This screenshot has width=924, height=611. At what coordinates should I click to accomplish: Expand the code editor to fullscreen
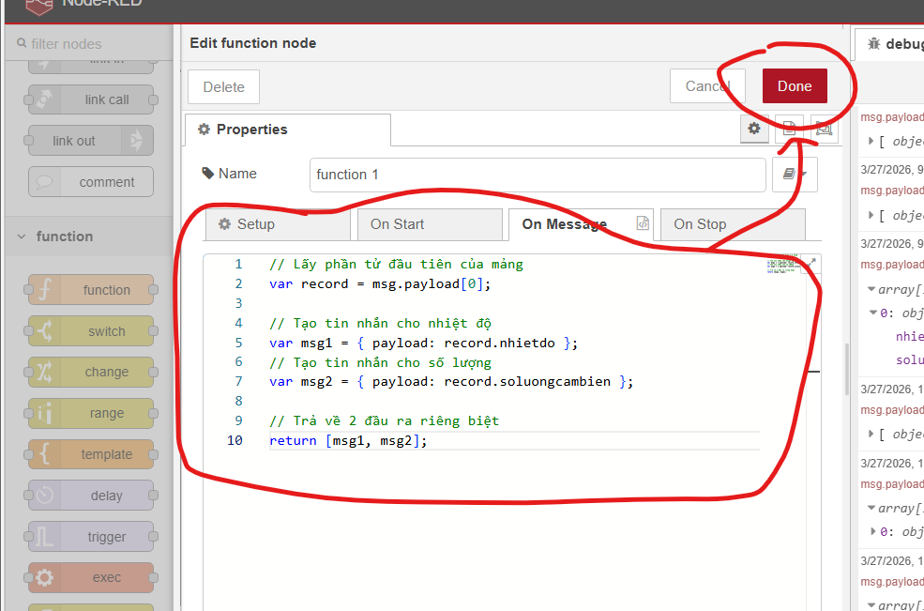[x=811, y=263]
